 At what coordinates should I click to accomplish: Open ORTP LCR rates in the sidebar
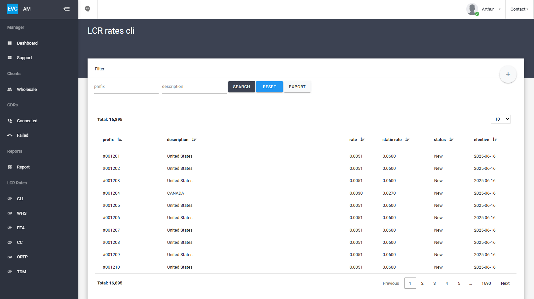click(22, 257)
